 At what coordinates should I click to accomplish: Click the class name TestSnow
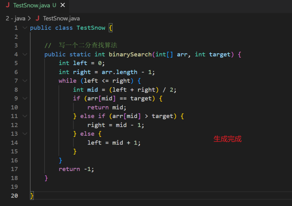click(91, 28)
